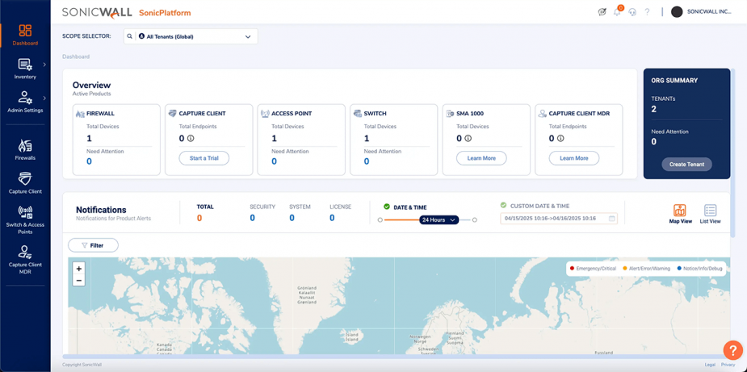Click the Firewall card icon
This screenshot has width=747, height=372.
(x=80, y=114)
